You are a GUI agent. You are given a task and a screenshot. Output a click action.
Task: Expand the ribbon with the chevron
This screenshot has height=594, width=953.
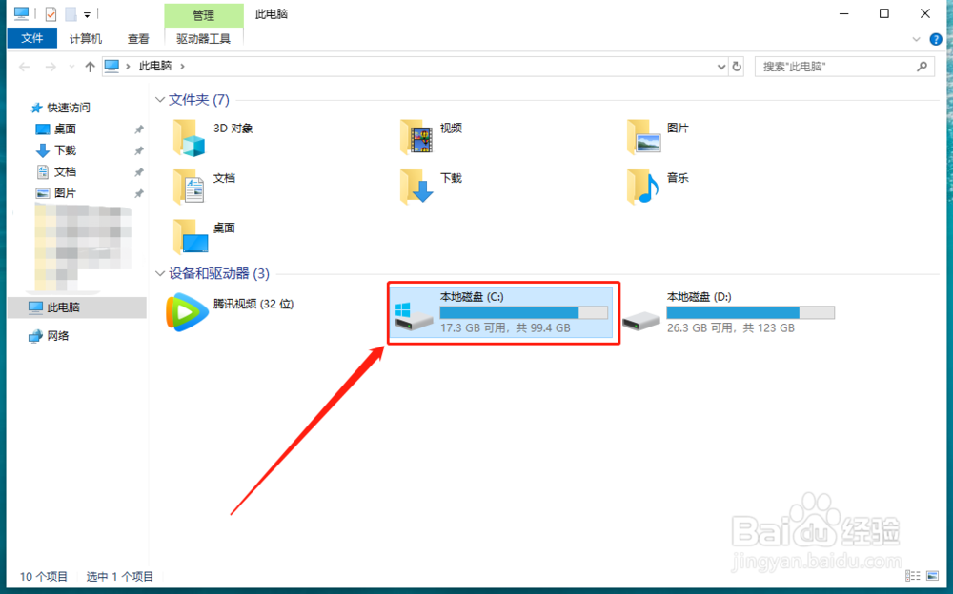[x=917, y=39]
